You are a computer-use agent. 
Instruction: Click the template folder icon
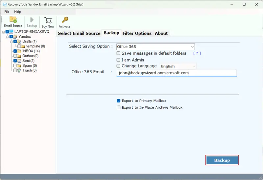23,46
